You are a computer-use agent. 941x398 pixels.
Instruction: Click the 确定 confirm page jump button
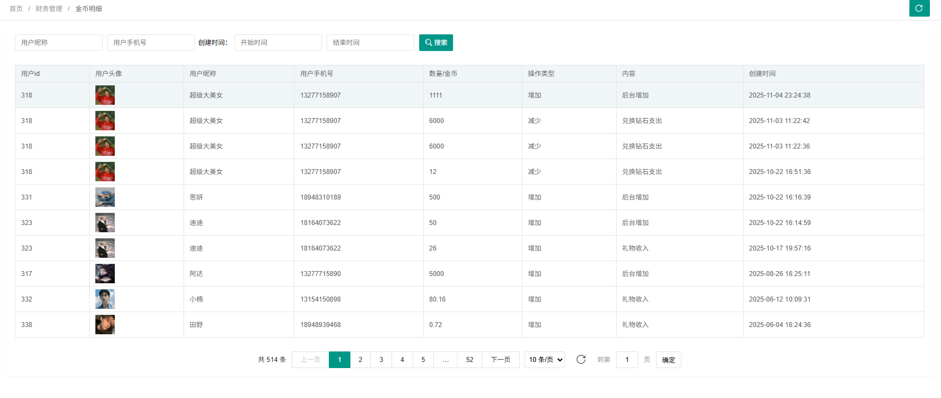pyautogui.click(x=668, y=360)
